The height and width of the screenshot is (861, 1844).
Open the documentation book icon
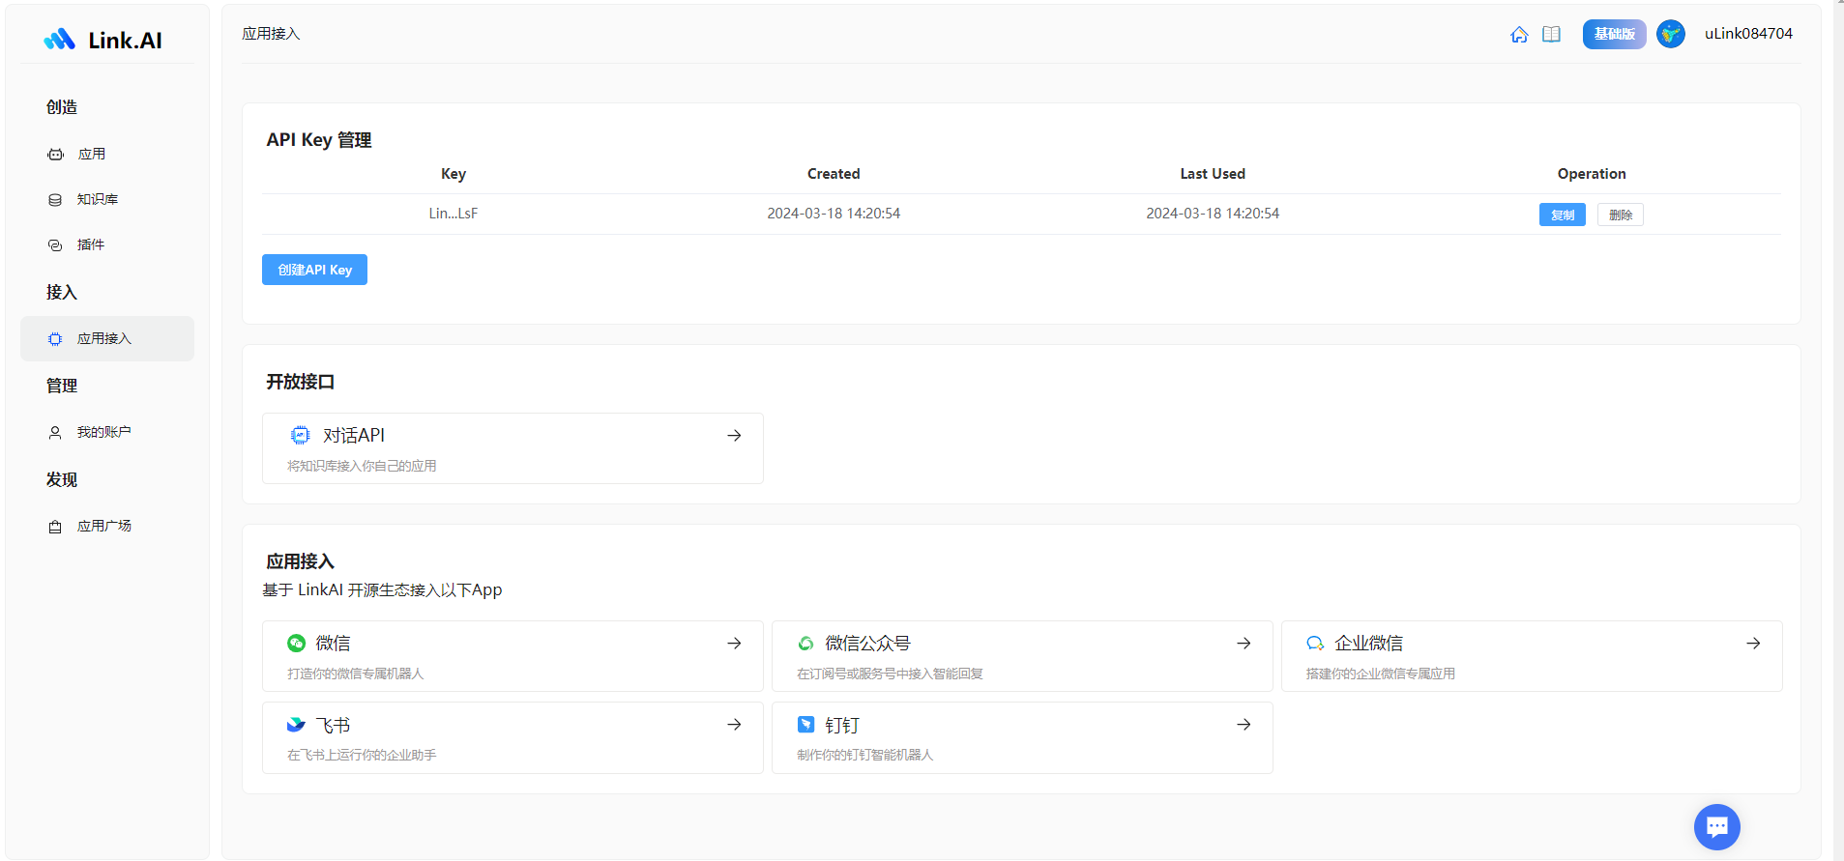tap(1551, 35)
